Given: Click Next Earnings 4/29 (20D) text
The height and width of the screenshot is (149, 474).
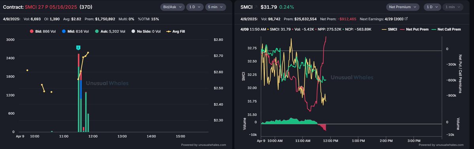Looking at the screenshot, I should tap(381, 19).
